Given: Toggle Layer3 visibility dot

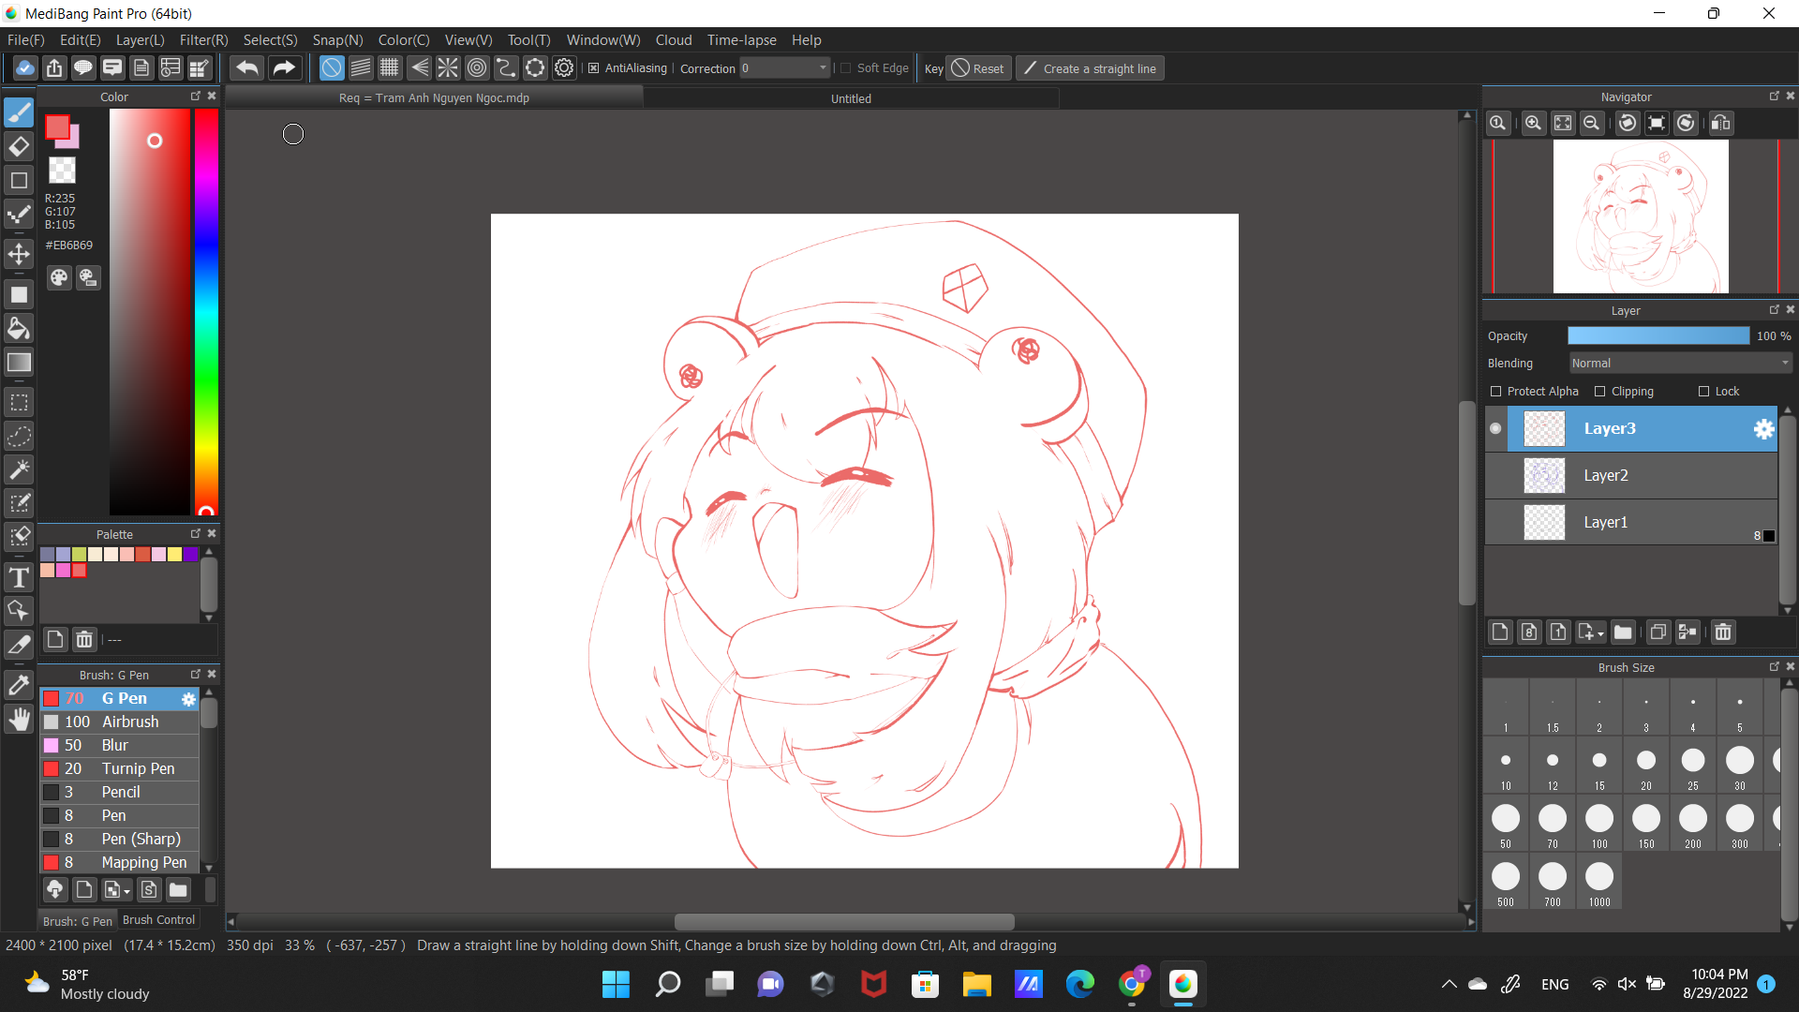Looking at the screenshot, I should point(1495,429).
